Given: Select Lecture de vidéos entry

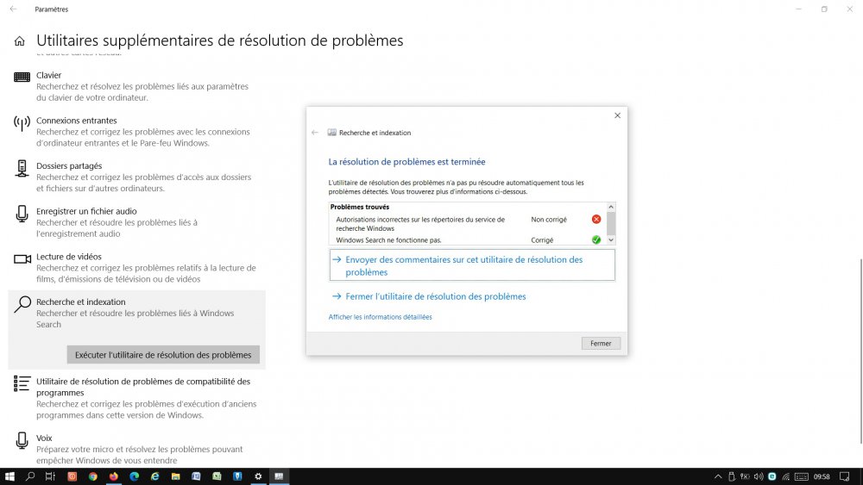Looking at the screenshot, I should click(x=136, y=268).
